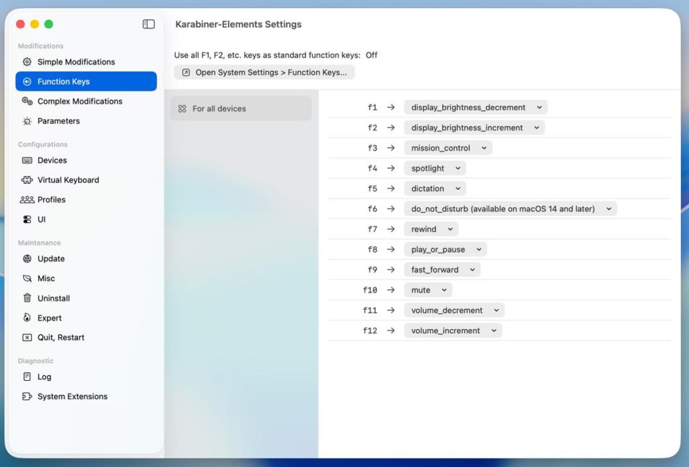689x467 pixels.
Task: Click the Virtual Keyboard puzzle icon
Action: point(27,180)
